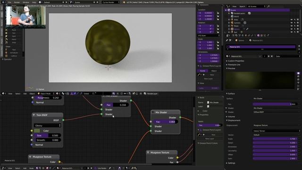
Task: Click the pin icon in node editor header
Action: point(110,168)
